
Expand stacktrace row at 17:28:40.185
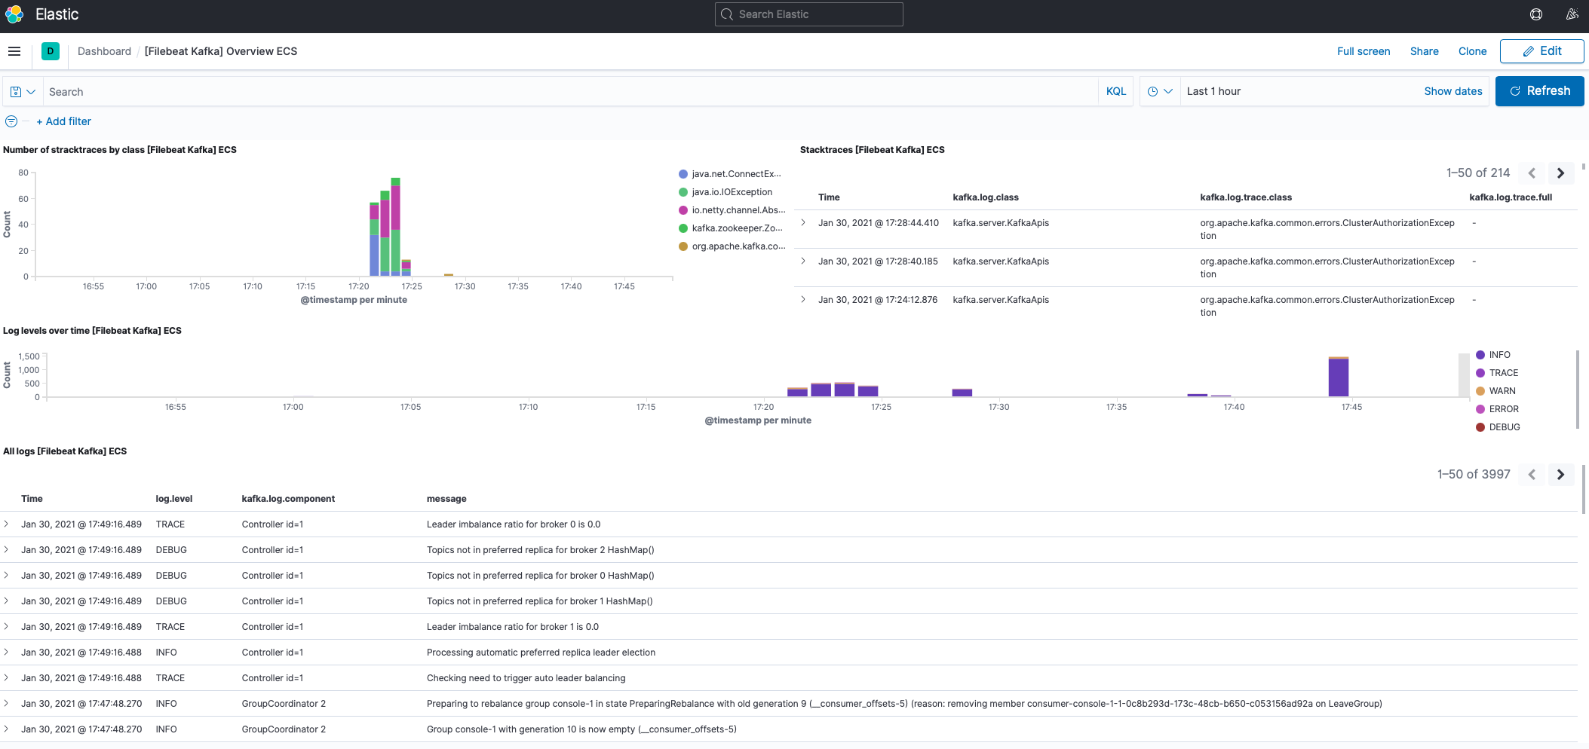point(803,261)
